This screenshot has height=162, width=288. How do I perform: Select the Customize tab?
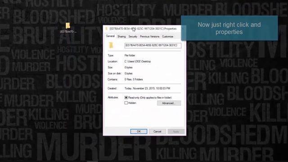(x=167, y=36)
